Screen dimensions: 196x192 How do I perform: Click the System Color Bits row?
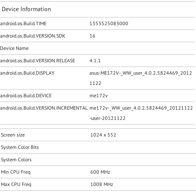(x=98, y=147)
